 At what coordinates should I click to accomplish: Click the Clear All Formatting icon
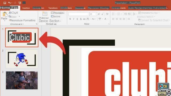(x=107, y=14)
